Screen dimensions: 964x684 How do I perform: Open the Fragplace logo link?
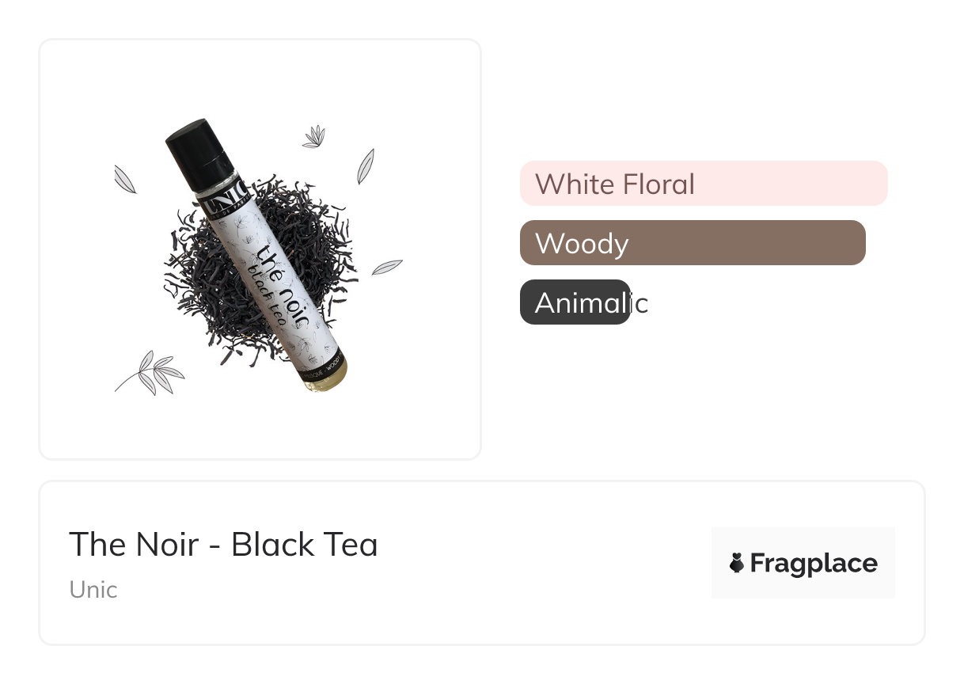803,563
